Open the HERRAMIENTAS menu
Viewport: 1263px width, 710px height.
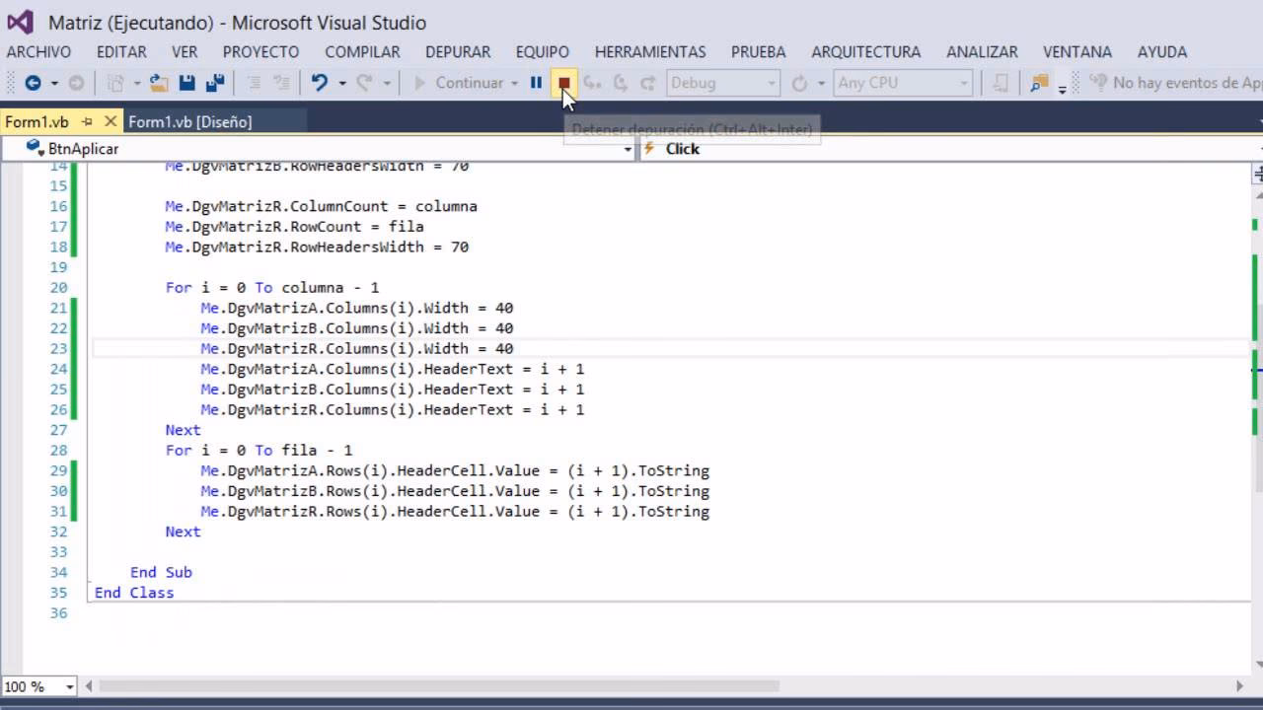click(x=649, y=51)
